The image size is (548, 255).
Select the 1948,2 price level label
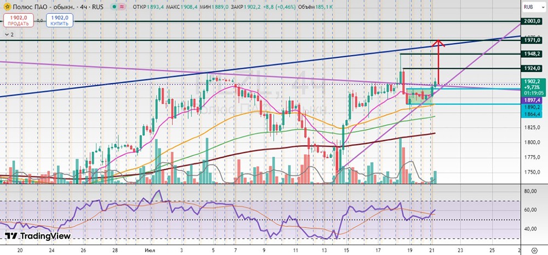tap(532, 54)
